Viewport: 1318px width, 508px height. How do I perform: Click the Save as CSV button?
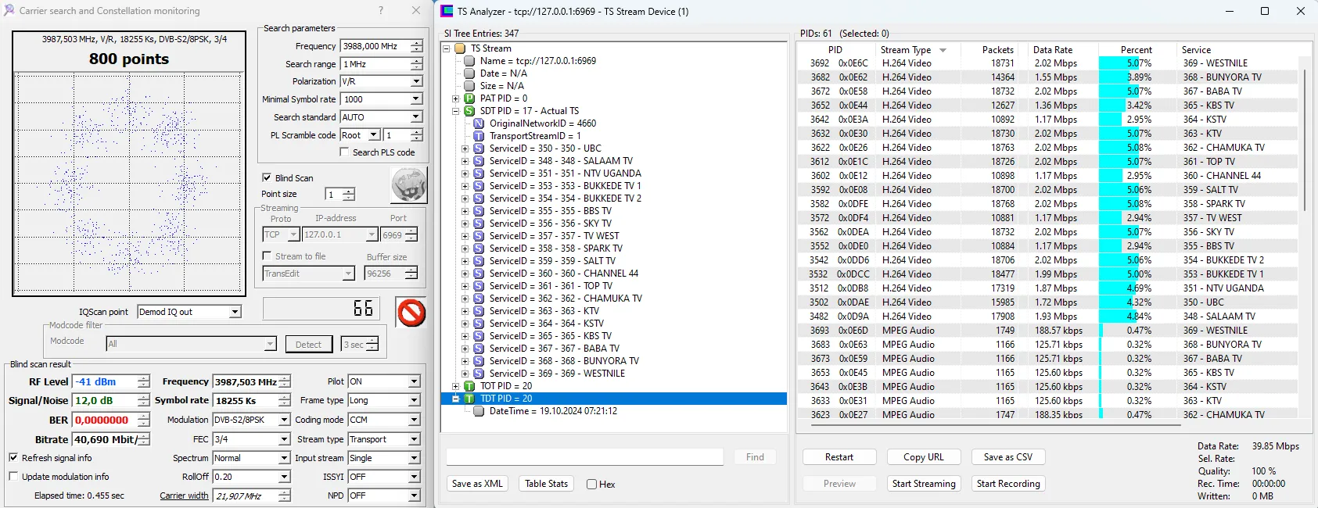(x=1007, y=457)
